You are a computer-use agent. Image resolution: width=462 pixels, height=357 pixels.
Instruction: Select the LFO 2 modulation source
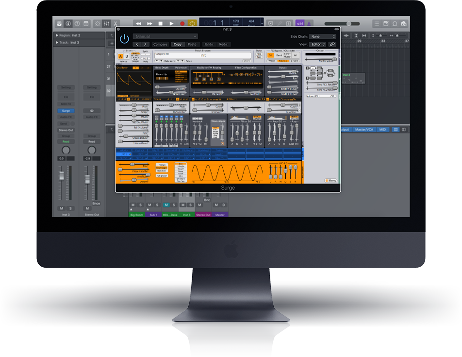(x=140, y=154)
